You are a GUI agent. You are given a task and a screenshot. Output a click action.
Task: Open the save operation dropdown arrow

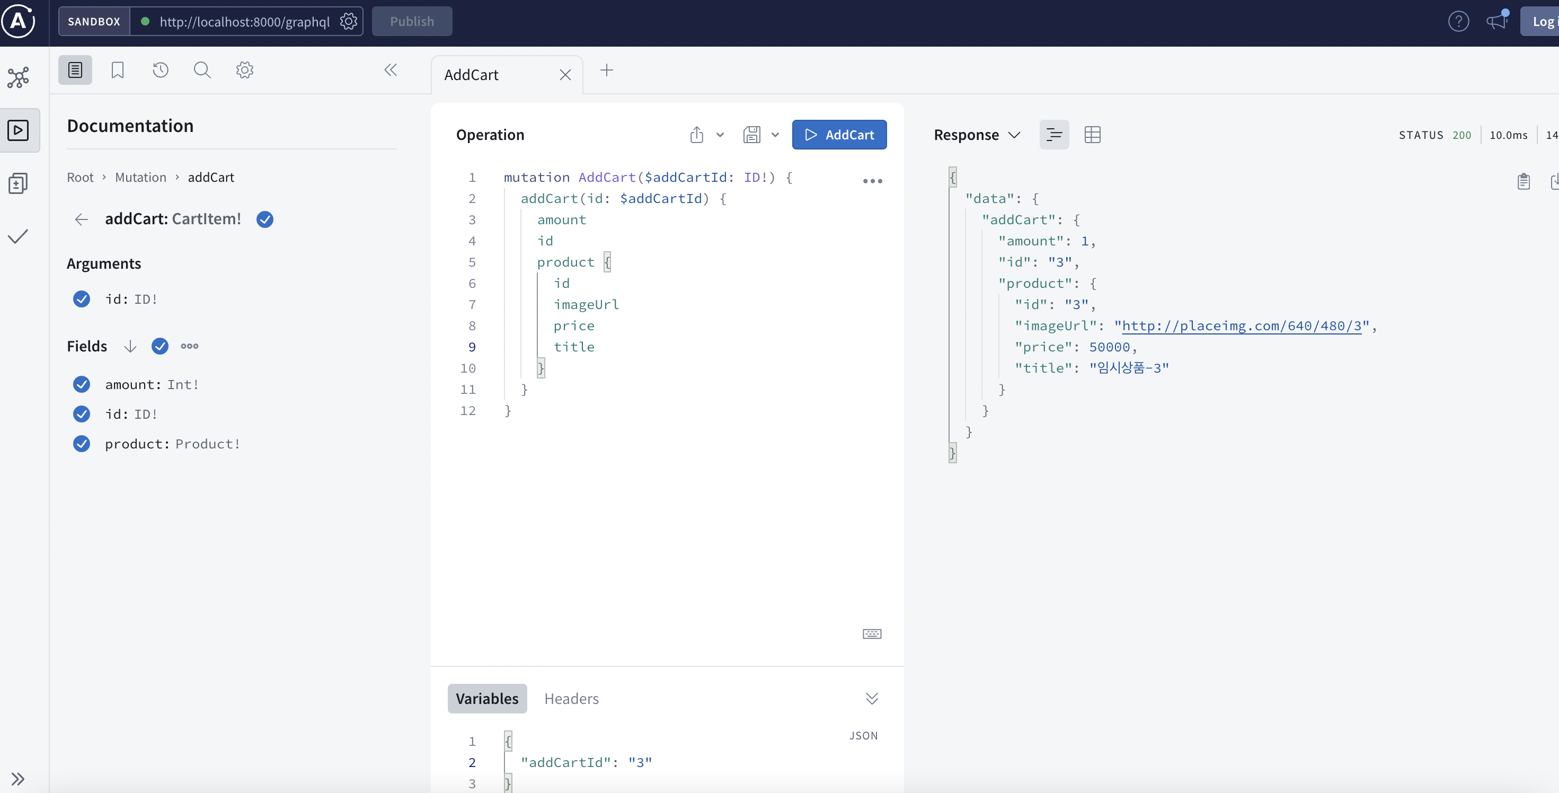pos(775,135)
